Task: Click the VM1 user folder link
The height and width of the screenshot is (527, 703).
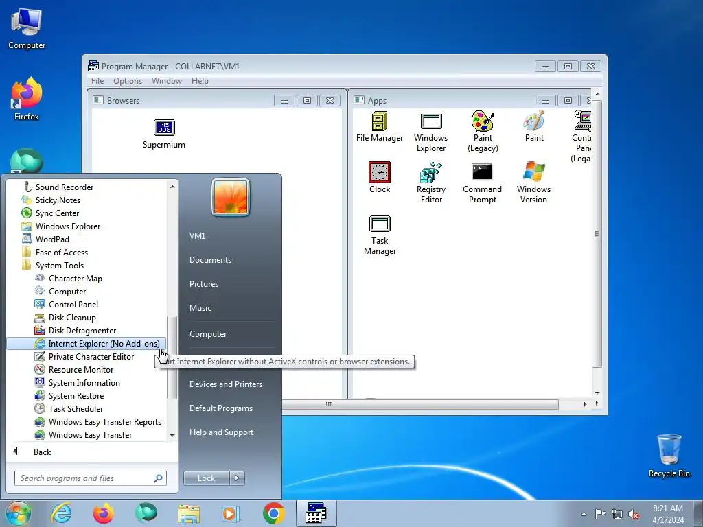Action: point(197,236)
